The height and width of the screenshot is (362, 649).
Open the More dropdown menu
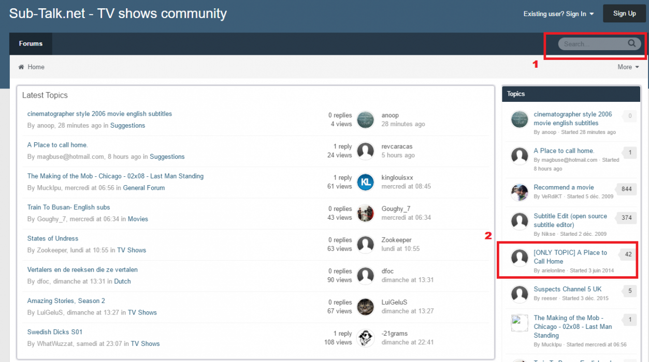click(x=628, y=67)
